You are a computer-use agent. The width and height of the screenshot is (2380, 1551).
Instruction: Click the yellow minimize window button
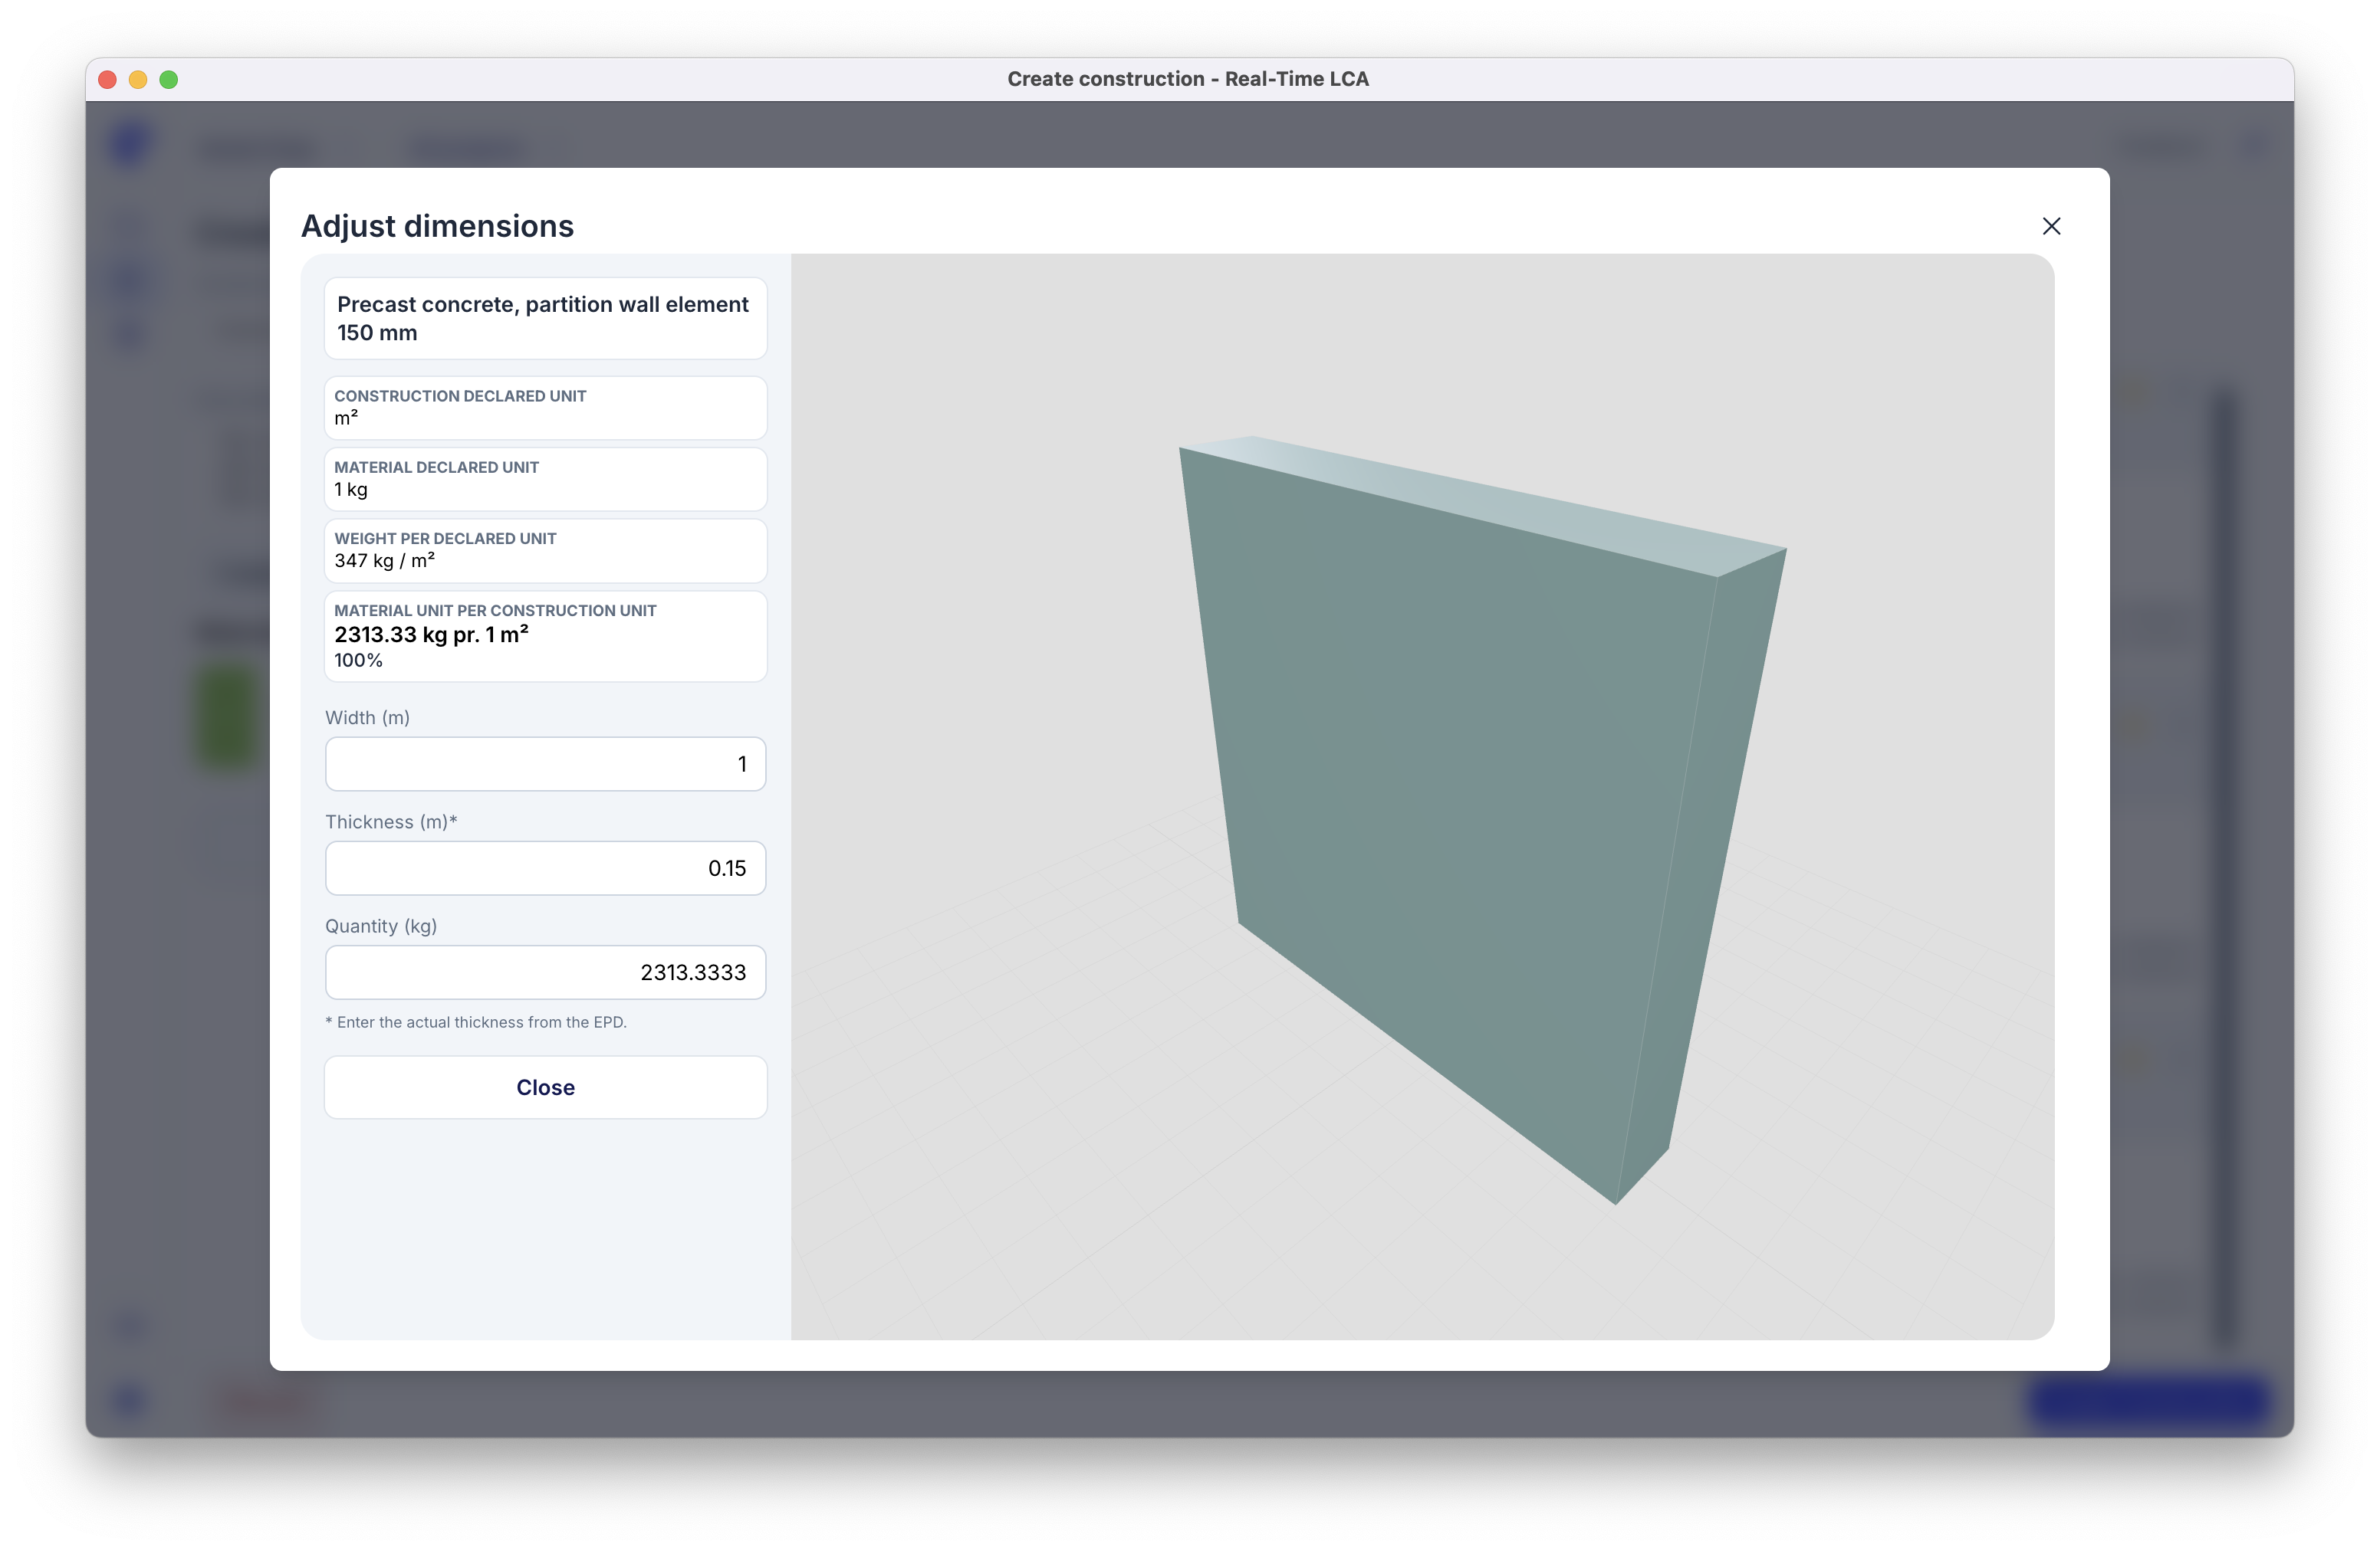click(138, 80)
